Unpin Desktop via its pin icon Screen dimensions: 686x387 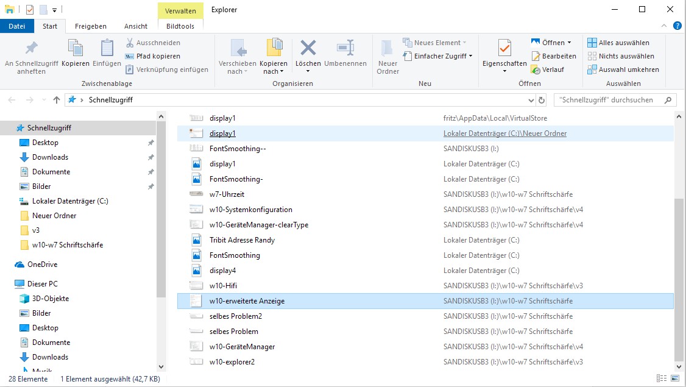coord(150,143)
